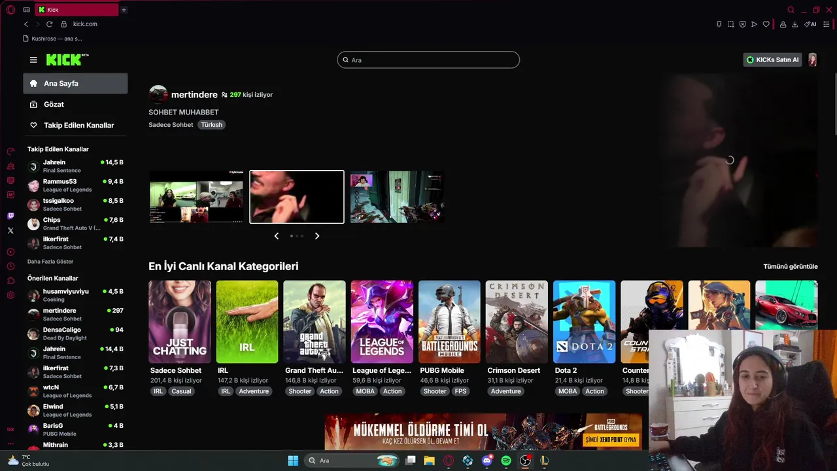This screenshot has width=837, height=471.
Task: Open Discord from the taskbar
Action: point(487,461)
